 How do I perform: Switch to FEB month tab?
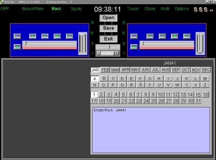(x=105, y=70)
